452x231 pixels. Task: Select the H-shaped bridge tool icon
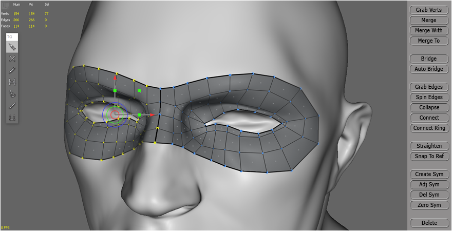pos(12,82)
